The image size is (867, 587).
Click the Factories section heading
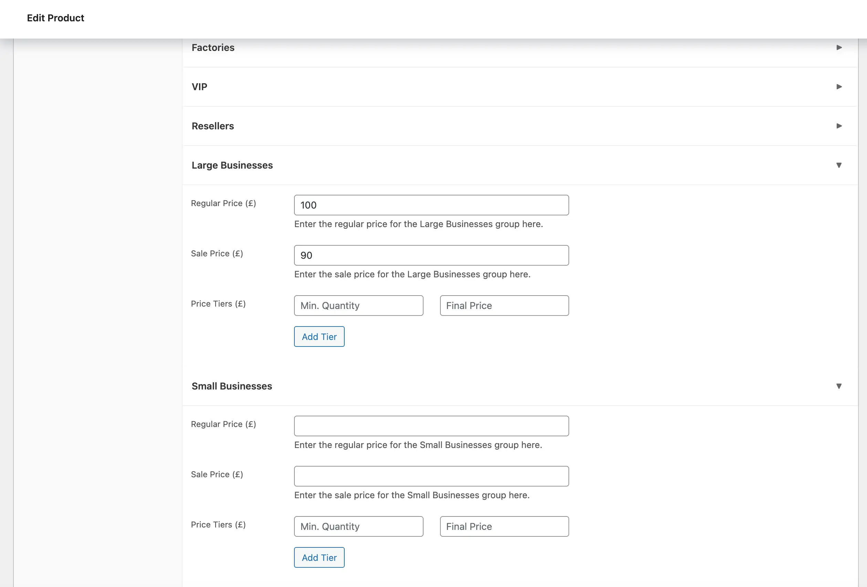(213, 48)
